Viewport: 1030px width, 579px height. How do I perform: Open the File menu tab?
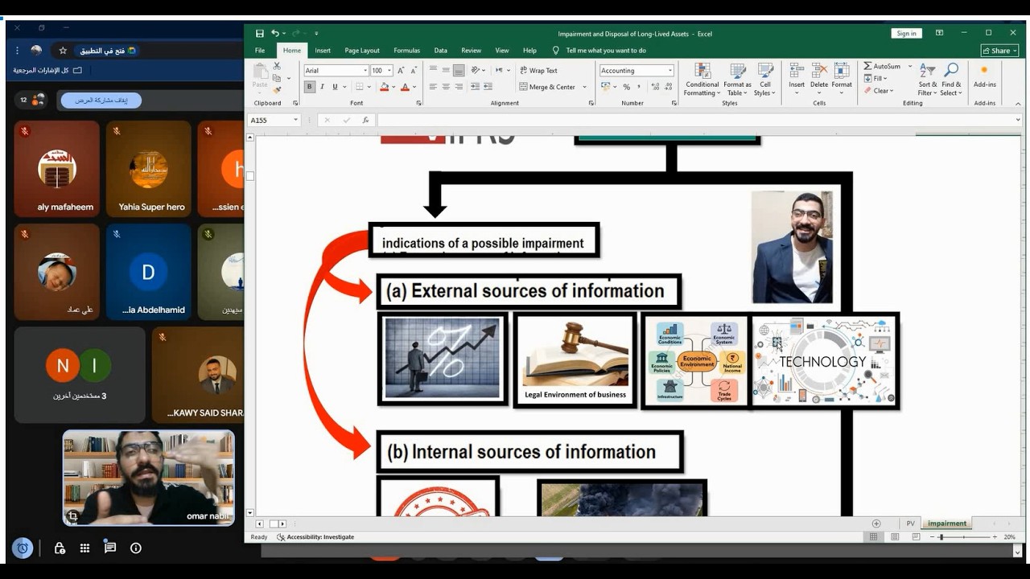tap(260, 50)
